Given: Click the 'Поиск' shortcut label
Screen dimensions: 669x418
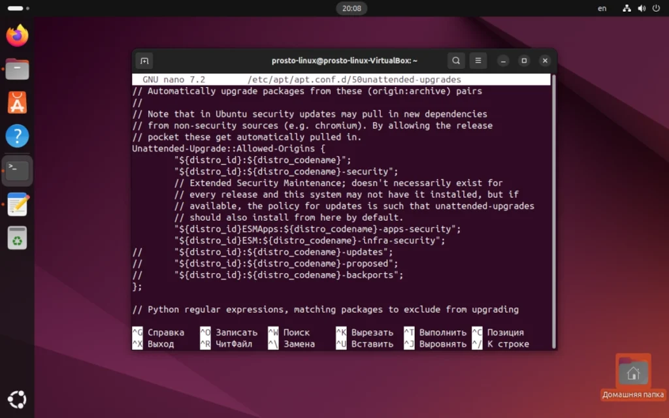Looking at the screenshot, I should (x=297, y=332).
